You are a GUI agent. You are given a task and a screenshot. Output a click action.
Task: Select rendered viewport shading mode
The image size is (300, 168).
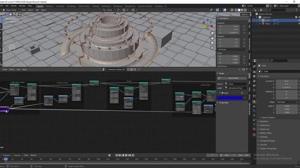[245, 10]
